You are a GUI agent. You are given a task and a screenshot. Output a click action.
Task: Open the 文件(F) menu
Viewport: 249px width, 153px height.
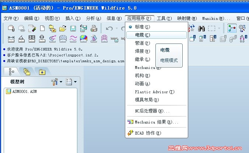(11, 18)
